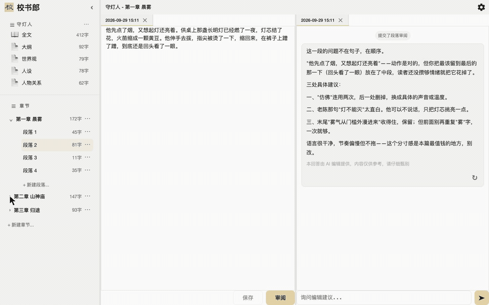Click the 保存 button
Viewport: 489px width, 305px height.
pyautogui.click(x=248, y=298)
